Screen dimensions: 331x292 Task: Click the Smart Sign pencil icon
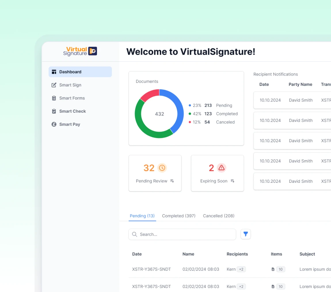[x=54, y=85]
